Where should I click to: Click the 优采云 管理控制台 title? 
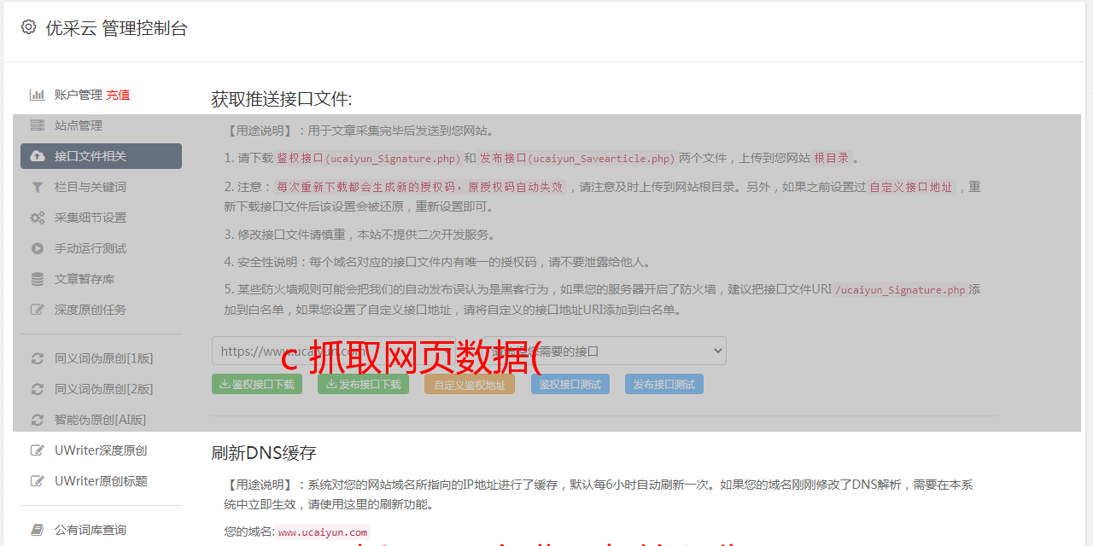tap(116, 28)
